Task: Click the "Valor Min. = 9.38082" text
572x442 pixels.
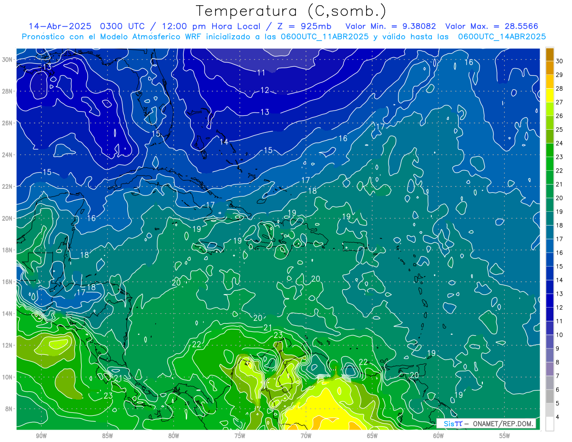Action: 390,26
